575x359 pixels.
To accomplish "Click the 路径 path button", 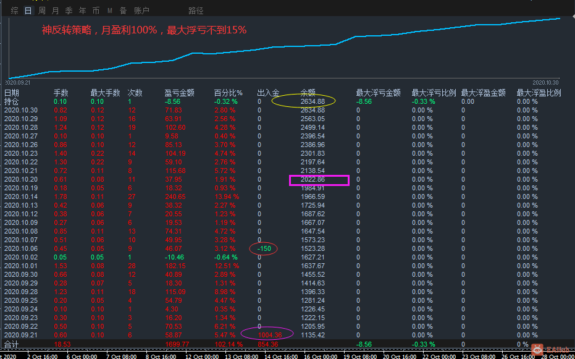I will coord(196,11).
